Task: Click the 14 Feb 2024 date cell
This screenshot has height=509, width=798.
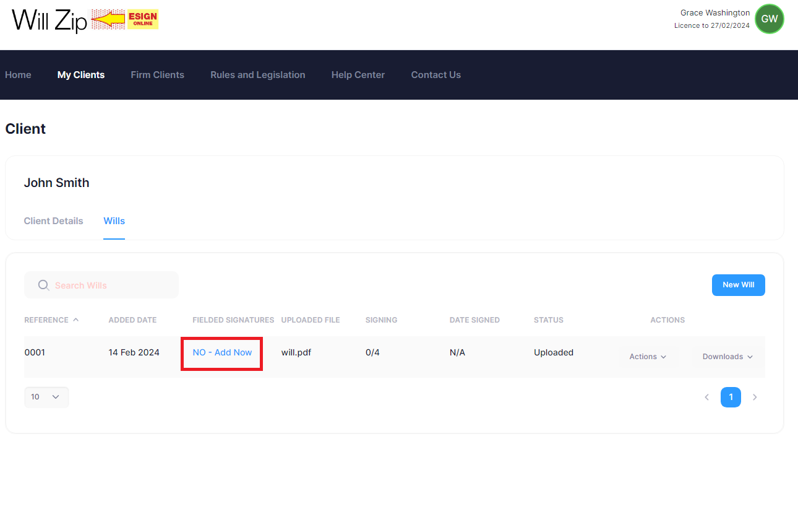Action: [134, 352]
